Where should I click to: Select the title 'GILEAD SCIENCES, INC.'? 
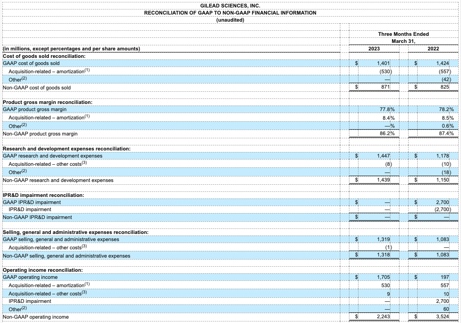tap(230, 6)
